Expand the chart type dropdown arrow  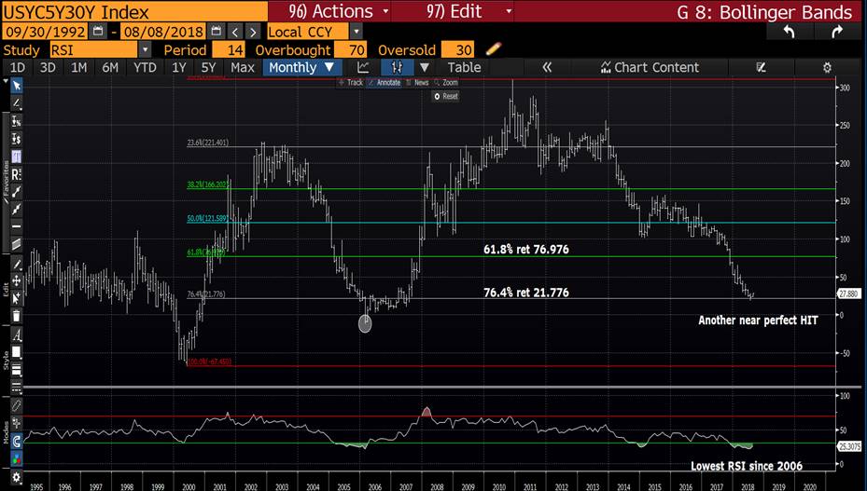(x=424, y=67)
